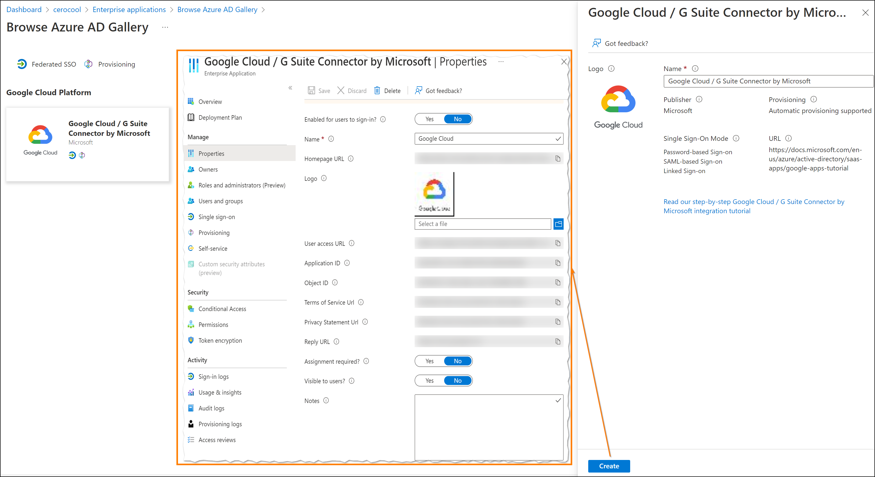875x477 pixels.
Task: Set Assignment required to Yes
Action: click(x=430, y=361)
